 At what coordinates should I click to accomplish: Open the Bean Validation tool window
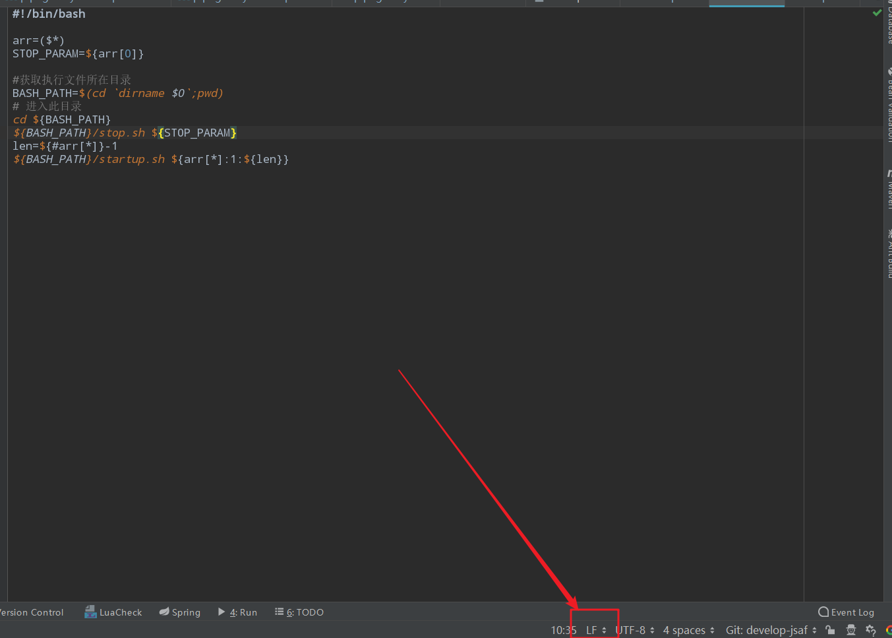(x=888, y=106)
